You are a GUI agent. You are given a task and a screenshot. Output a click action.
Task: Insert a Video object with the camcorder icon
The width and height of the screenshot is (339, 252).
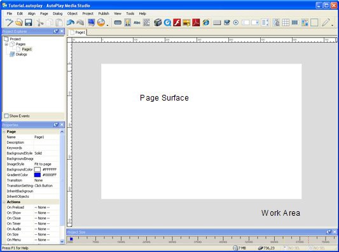tap(158, 22)
